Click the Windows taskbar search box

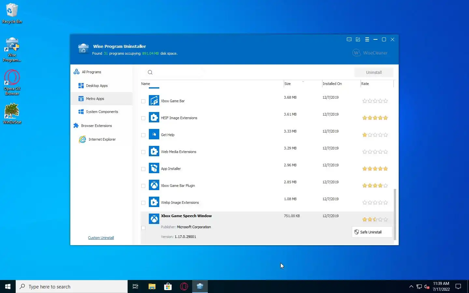coord(72,286)
